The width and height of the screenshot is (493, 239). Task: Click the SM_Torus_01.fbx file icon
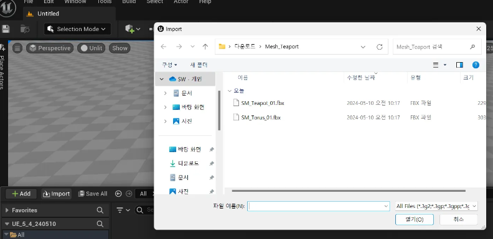click(236, 117)
